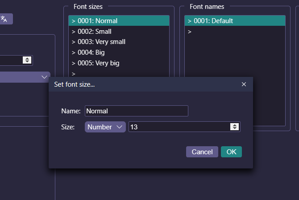
Task: Click the Name field containing Normal
Action: (x=137, y=111)
